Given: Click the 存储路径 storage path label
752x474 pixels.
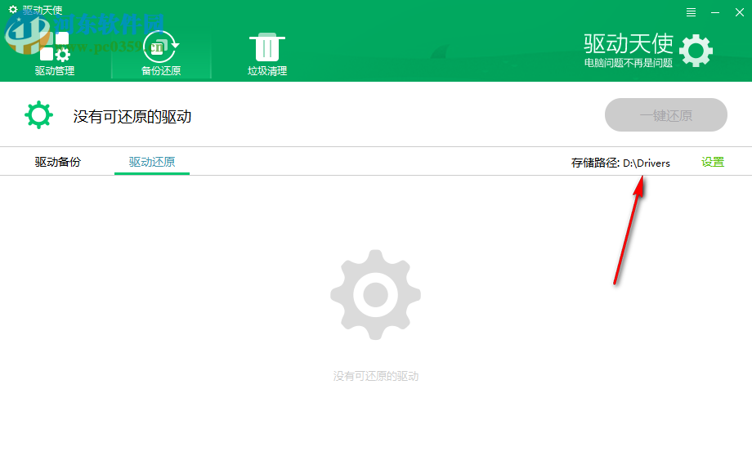Looking at the screenshot, I should (x=593, y=163).
